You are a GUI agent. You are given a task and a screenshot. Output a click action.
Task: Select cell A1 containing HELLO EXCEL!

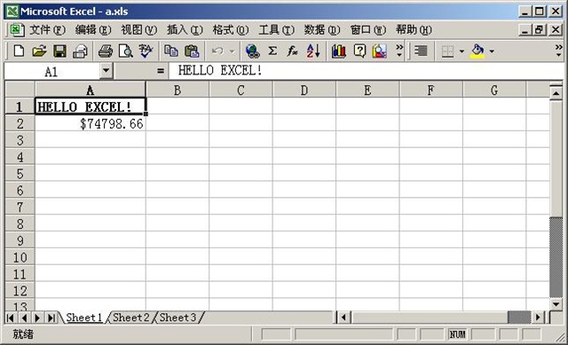pos(91,106)
